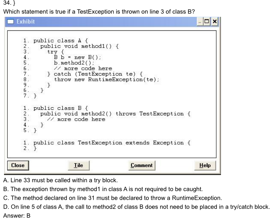The image size is (273, 220).
Task: Click 'throw new RuntimeException(te);' line
Action: coord(106,80)
